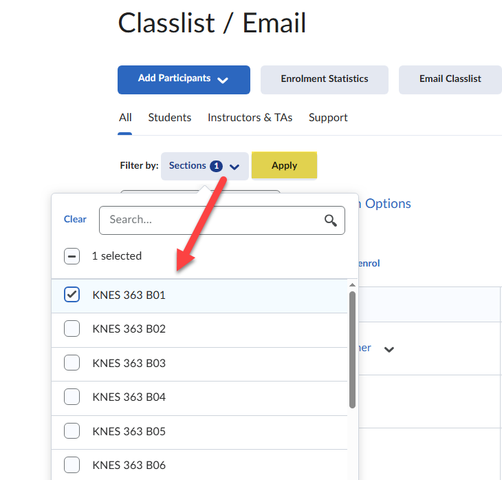
Task: Enable the KNES 363 B05 checkbox
Action: pos(72,431)
